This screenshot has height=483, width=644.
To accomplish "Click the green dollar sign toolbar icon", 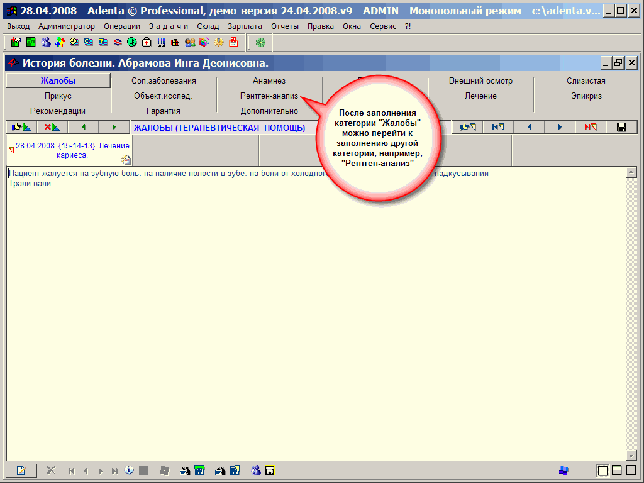I will pos(132,42).
